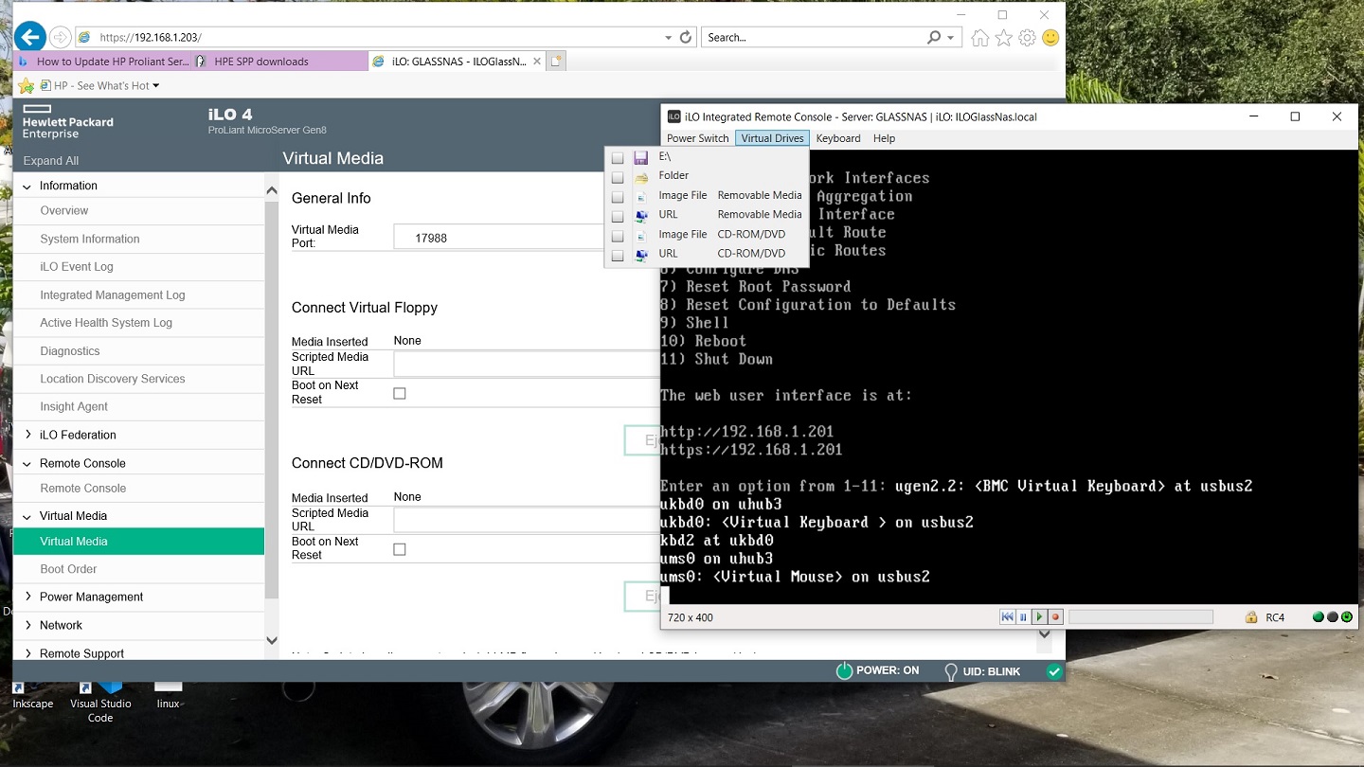Image resolution: width=1364 pixels, height=767 pixels.
Task: Click the Image File Removable Media icon
Action: [x=641, y=196]
